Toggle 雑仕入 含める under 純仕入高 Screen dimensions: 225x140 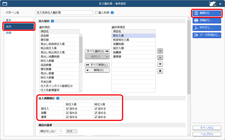point(96,108)
